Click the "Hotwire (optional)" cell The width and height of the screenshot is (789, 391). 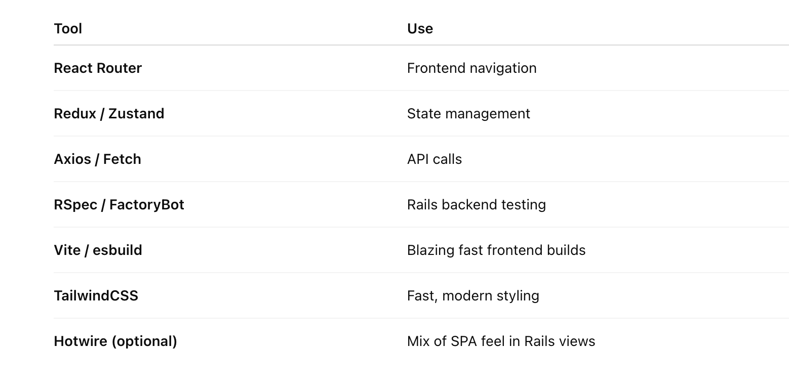pos(115,341)
